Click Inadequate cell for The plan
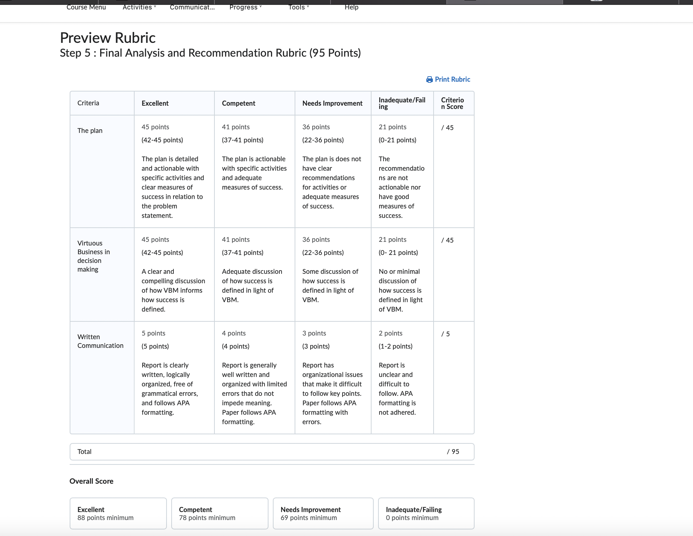Viewport: 693px width, 536px height. [402, 171]
